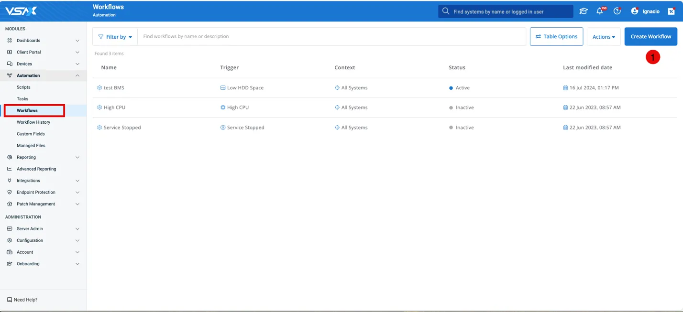Click the VSA X logo

21,11
